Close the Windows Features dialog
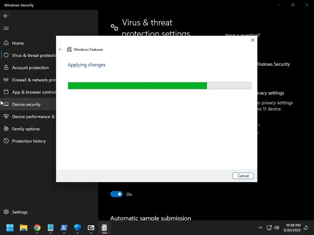This screenshot has height=235, width=314. pyautogui.click(x=253, y=40)
